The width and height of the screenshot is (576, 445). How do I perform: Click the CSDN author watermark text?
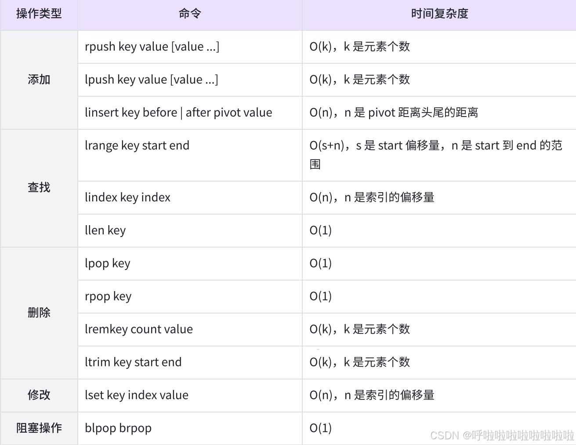pyautogui.click(x=502, y=435)
